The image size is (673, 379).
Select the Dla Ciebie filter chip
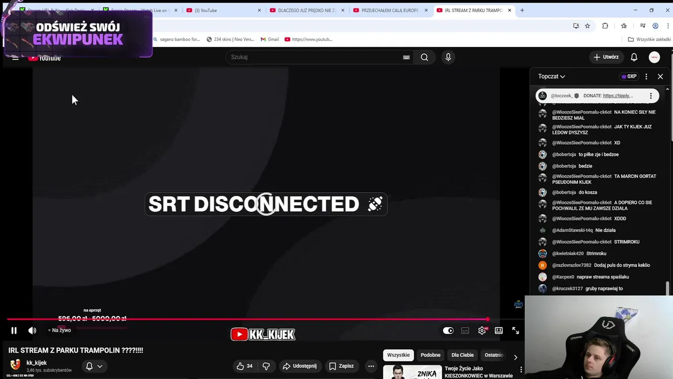pos(462,355)
